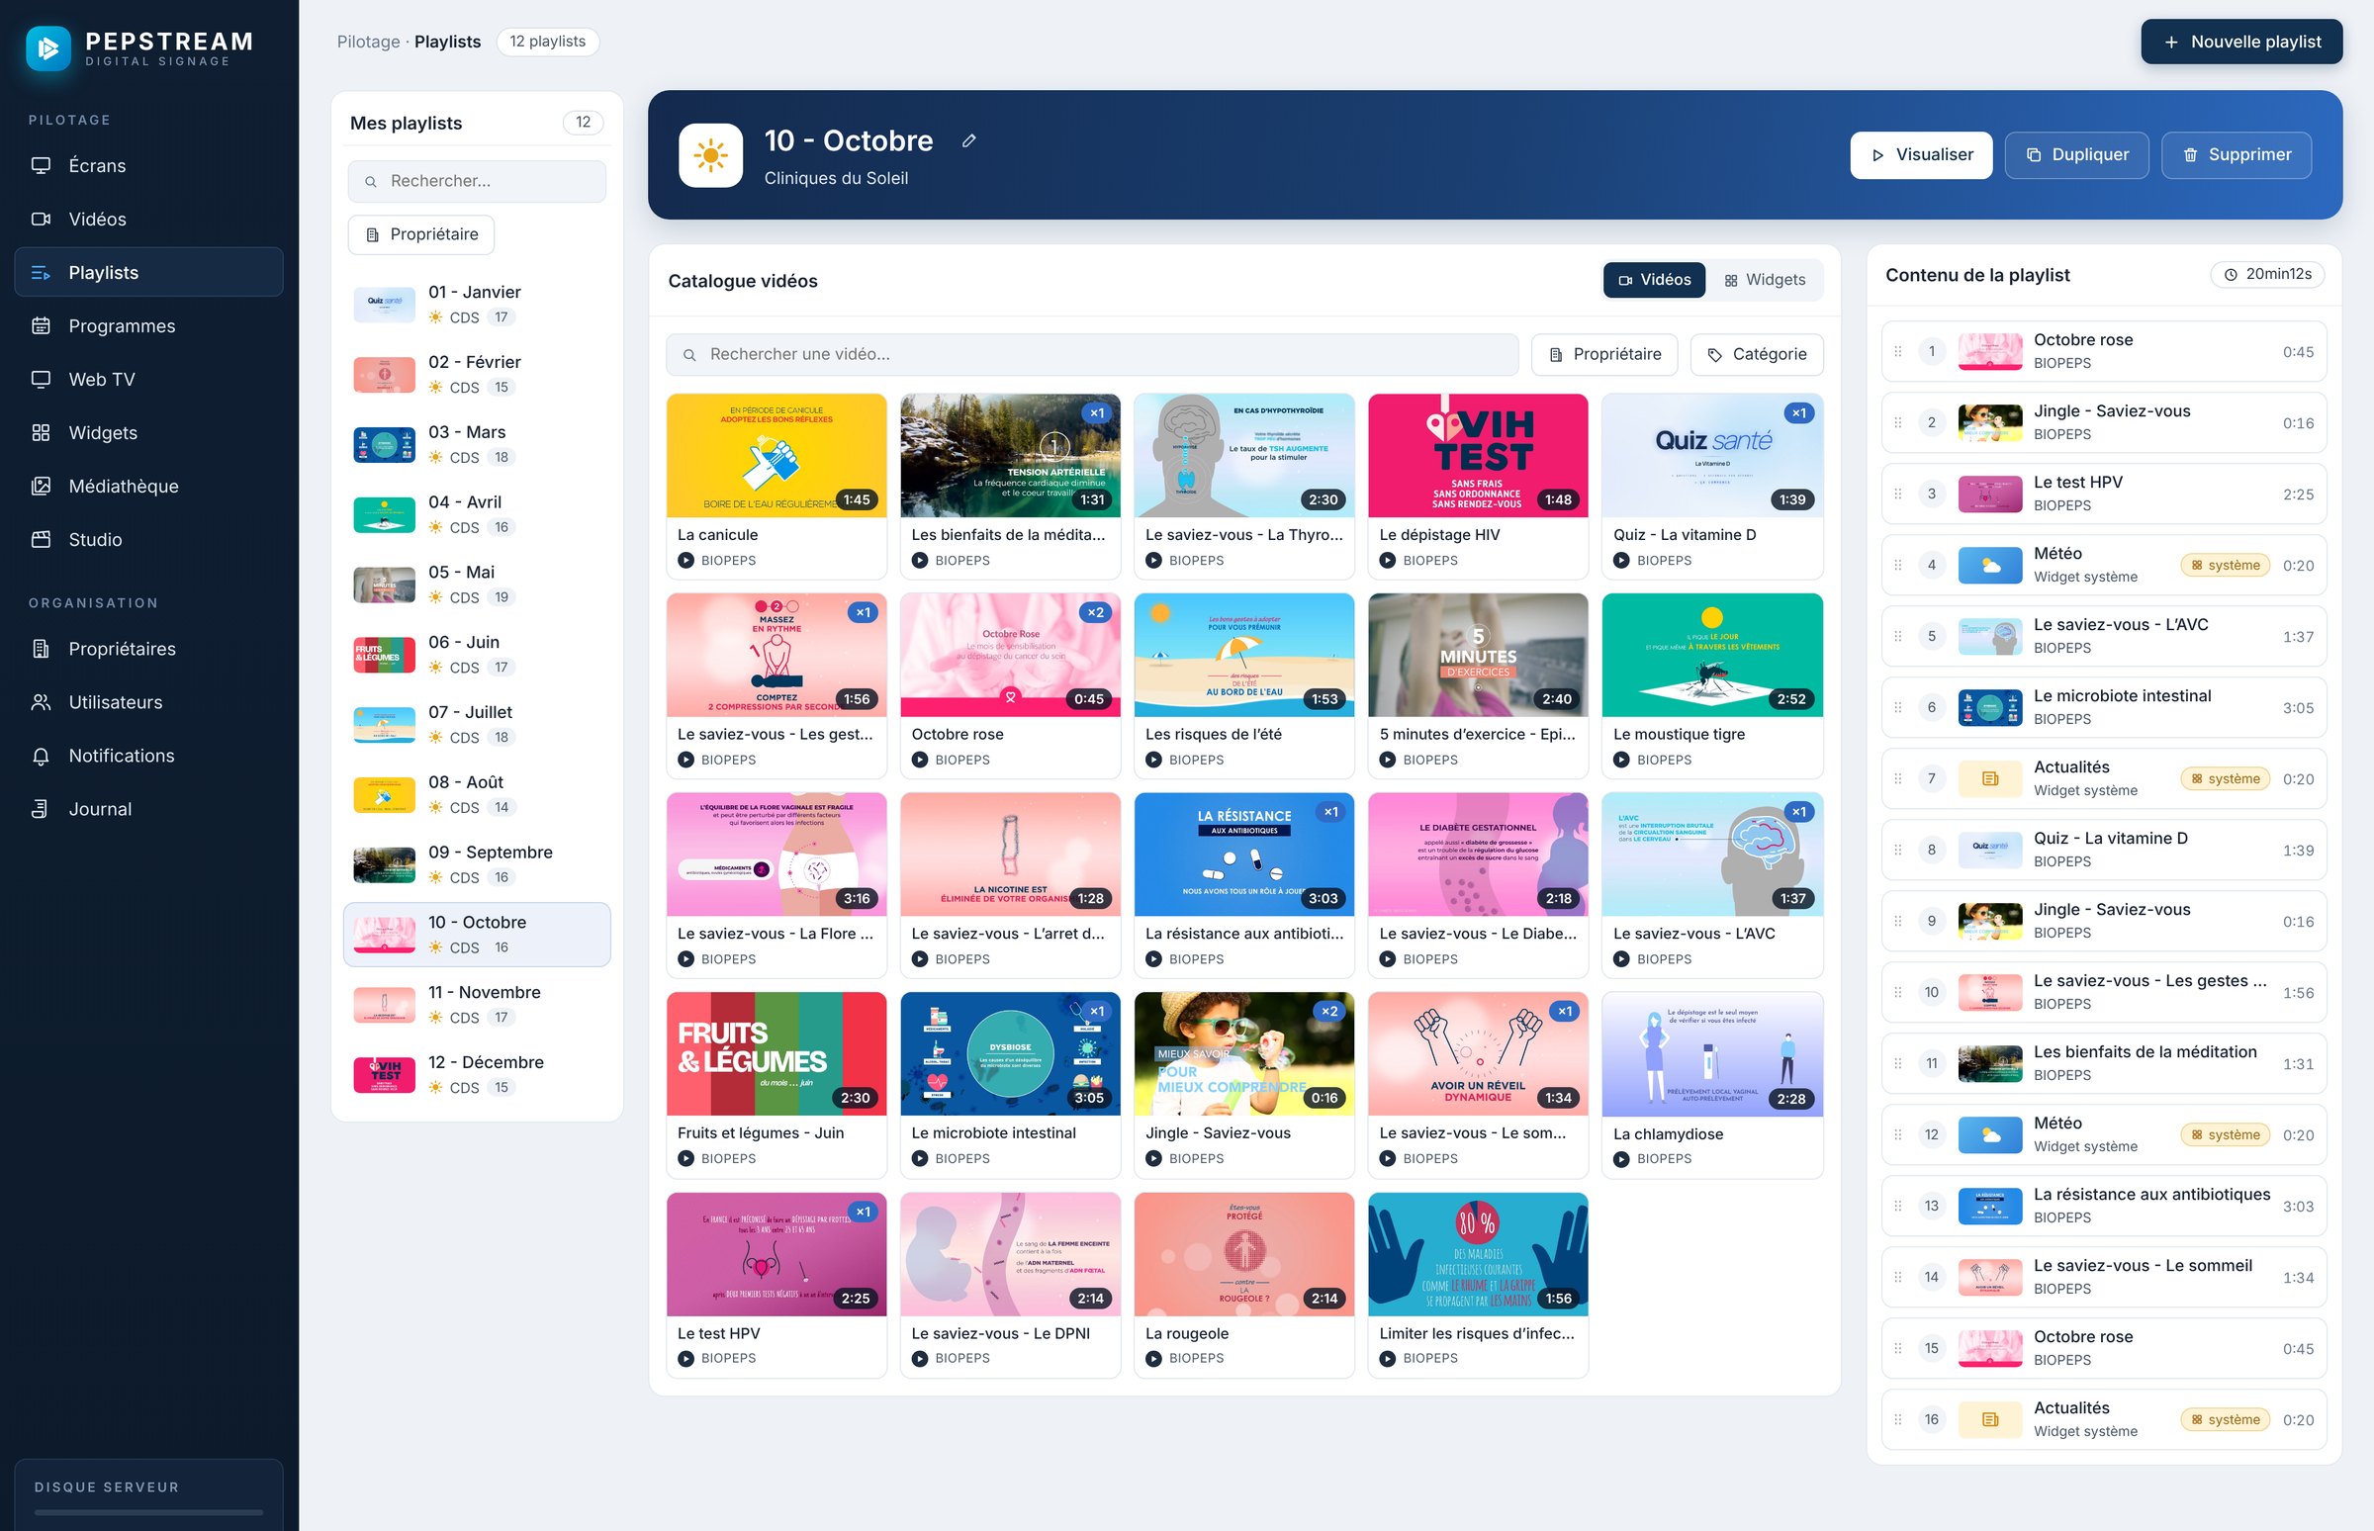Screen dimensions: 2374x1531
Task: Click the Fruits et légumes - Juin thumbnail
Action: click(776, 1054)
